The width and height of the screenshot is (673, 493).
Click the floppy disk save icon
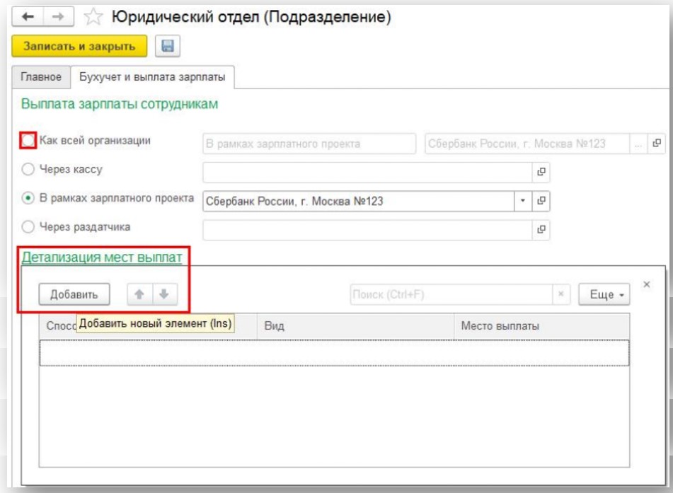point(168,47)
